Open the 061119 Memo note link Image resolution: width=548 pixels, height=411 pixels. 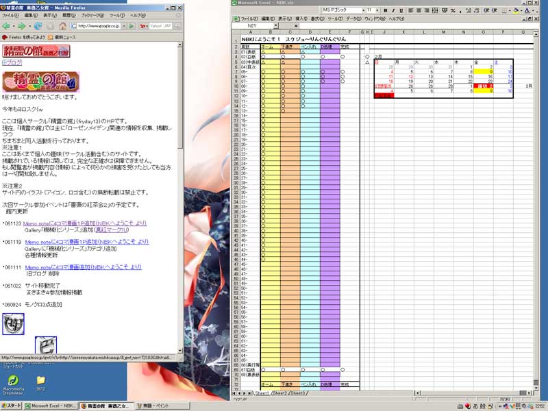click(x=87, y=242)
